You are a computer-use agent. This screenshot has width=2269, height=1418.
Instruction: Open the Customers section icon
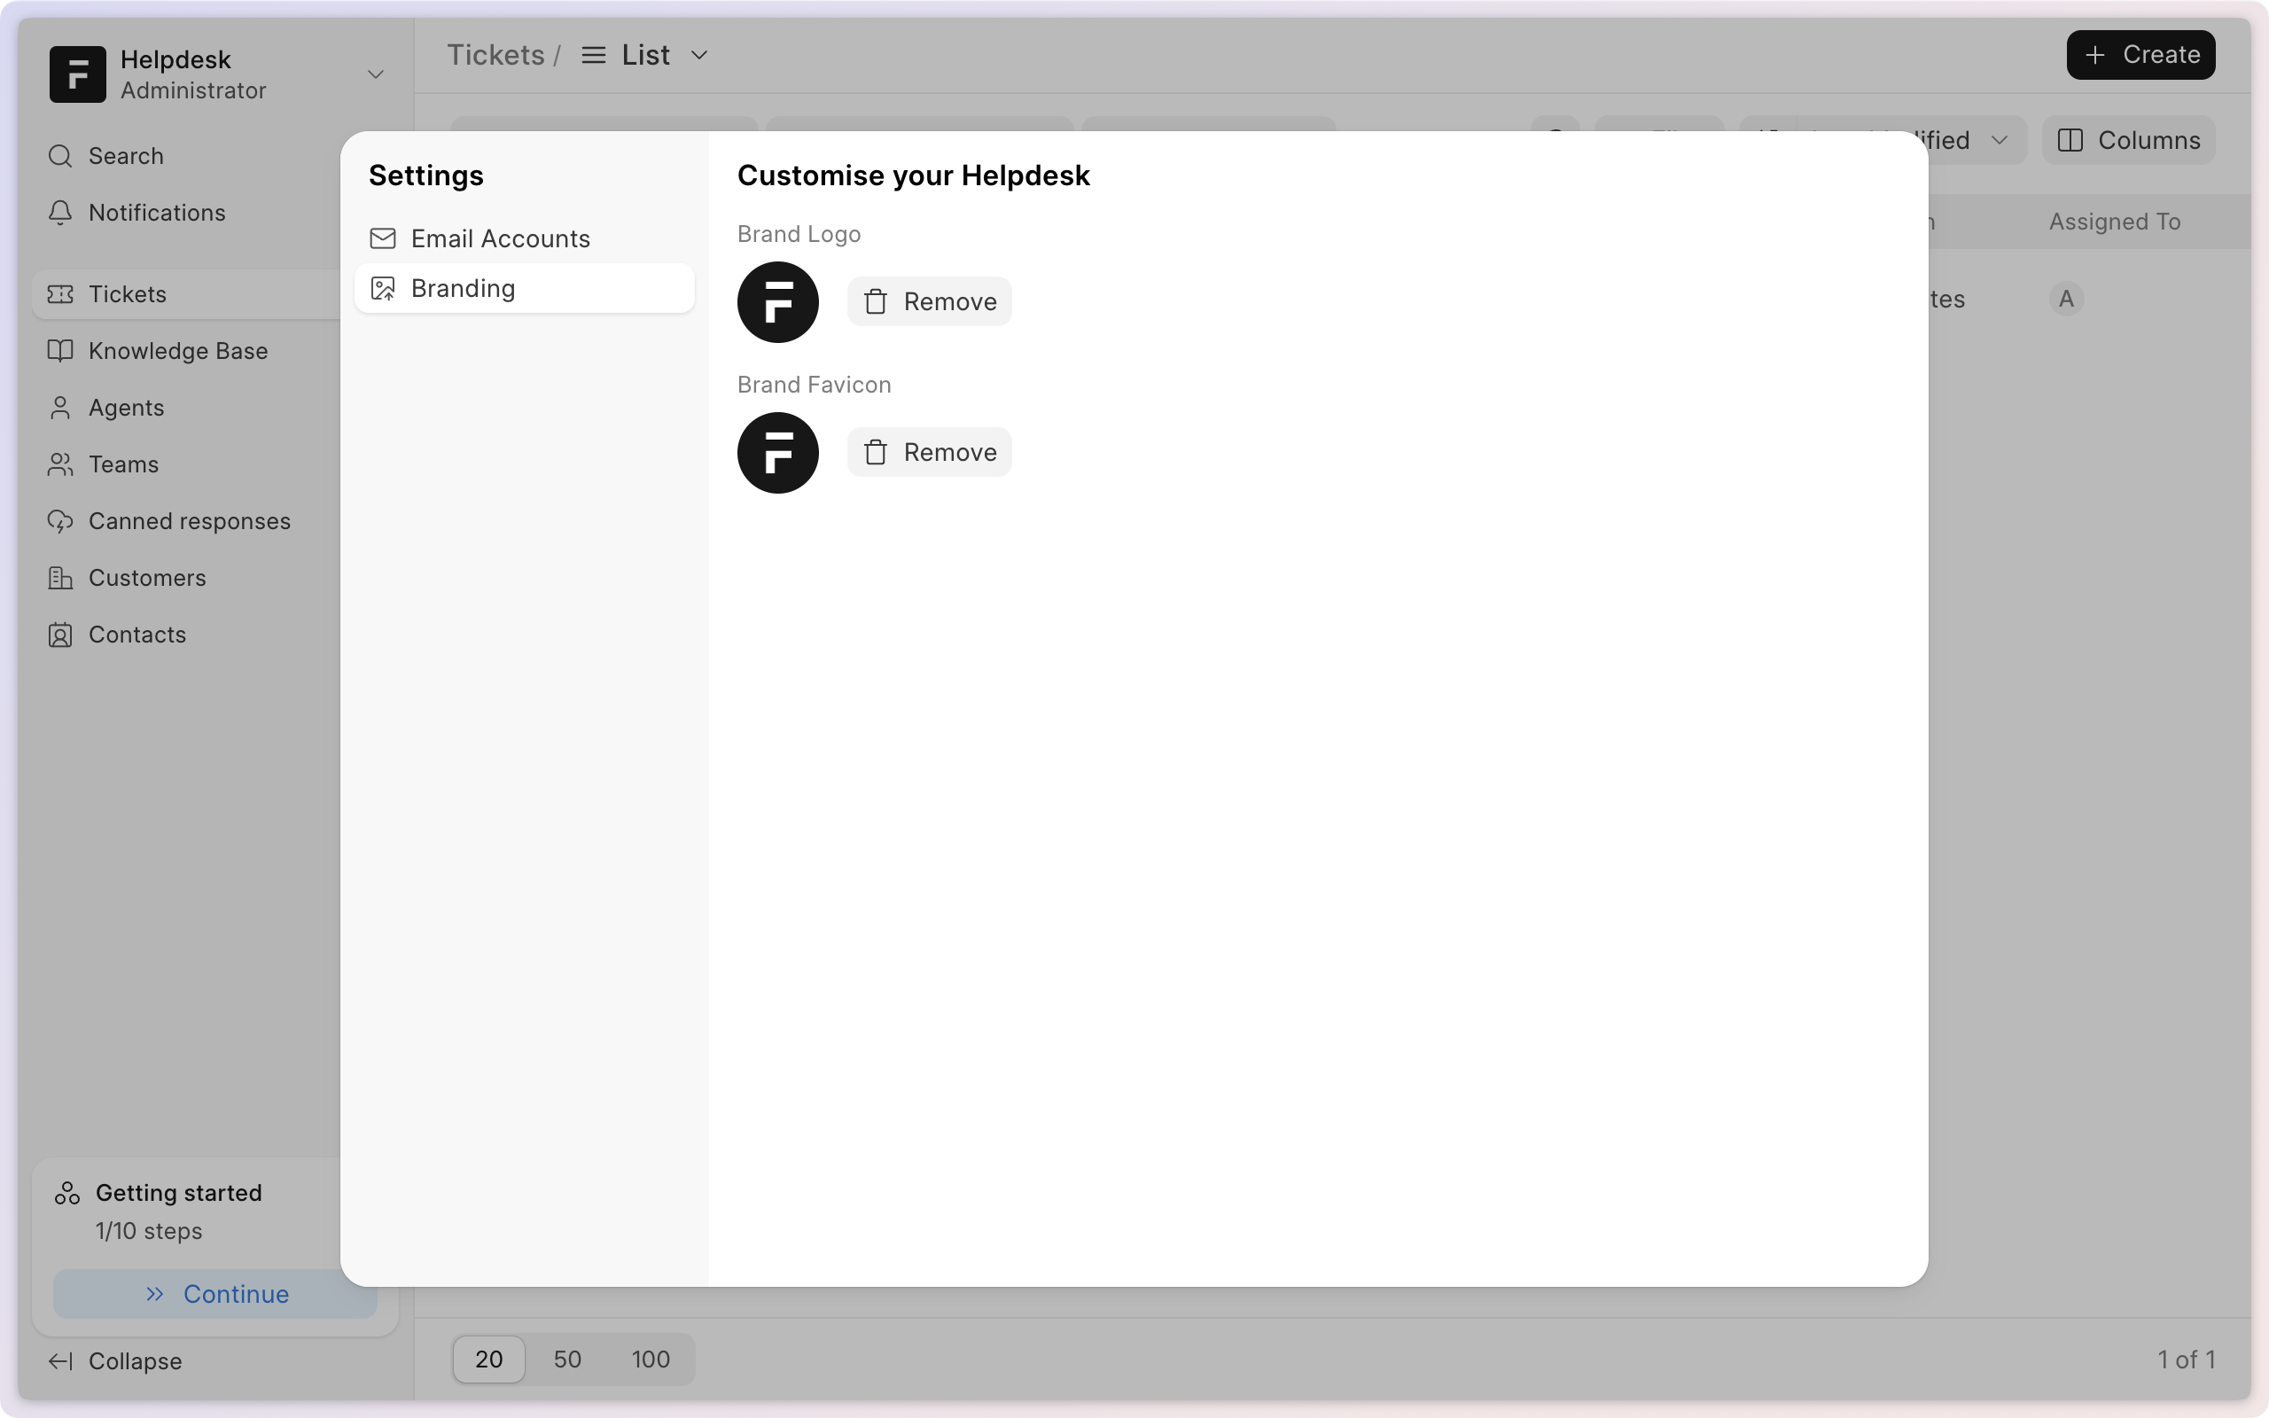60,578
